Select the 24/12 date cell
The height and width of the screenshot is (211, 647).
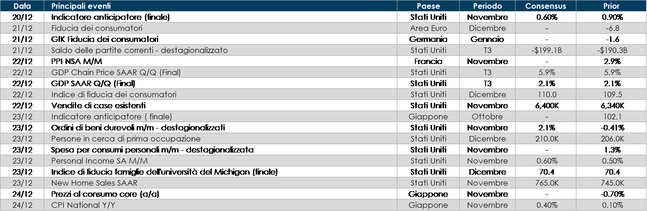coord(22,205)
